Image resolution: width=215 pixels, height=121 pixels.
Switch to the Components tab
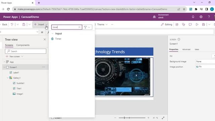[23, 45]
